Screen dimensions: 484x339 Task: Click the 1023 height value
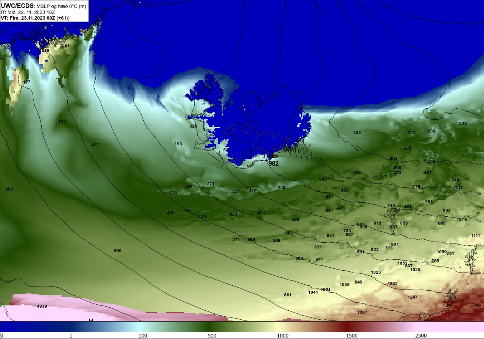tap(376, 272)
